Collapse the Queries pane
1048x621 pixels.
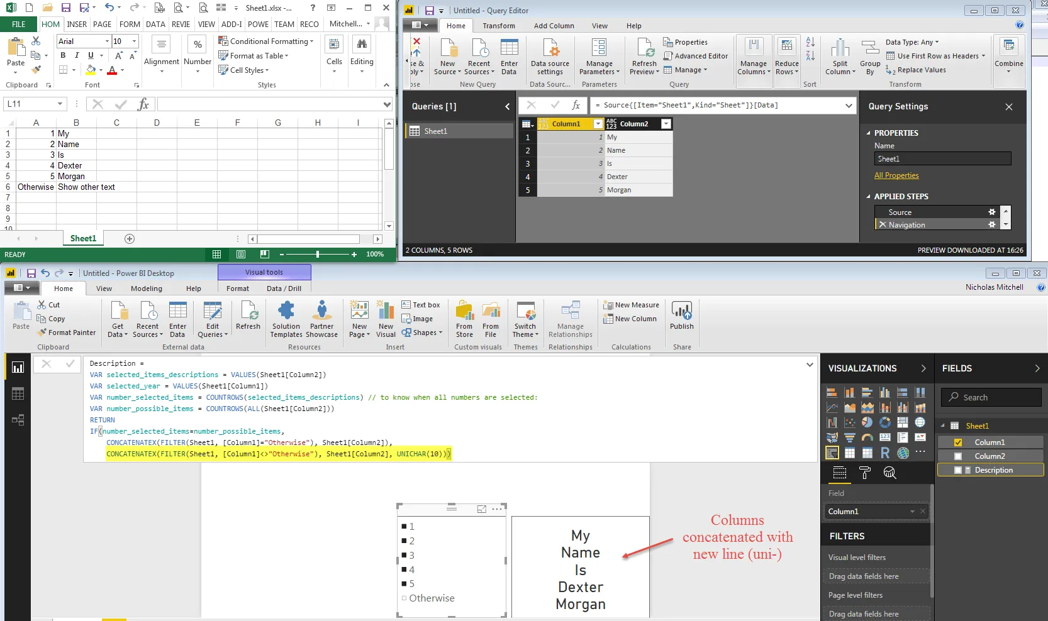click(508, 107)
